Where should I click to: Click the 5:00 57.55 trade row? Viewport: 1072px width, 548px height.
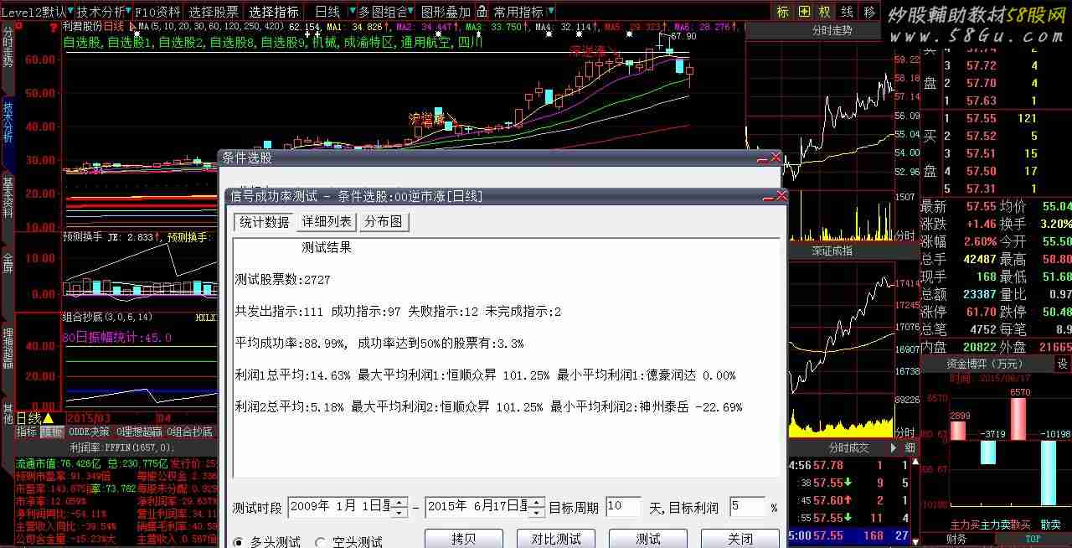[848, 535]
